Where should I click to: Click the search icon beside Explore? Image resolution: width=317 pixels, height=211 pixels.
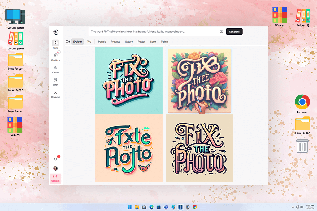[x=68, y=42]
